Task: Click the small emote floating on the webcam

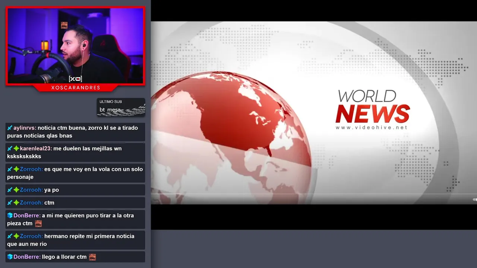Action: point(64,25)
